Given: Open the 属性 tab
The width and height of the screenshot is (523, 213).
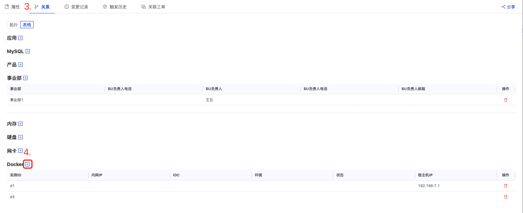Looking at the screenshot, I should [12, 7].
